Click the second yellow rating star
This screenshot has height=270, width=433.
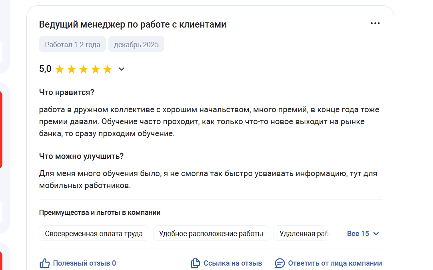(x=72, y=69)
